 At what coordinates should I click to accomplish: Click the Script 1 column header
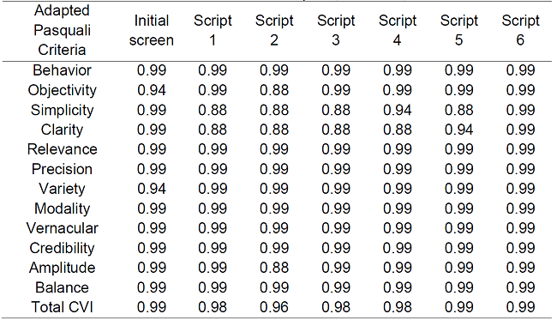(x=213, y=30)
